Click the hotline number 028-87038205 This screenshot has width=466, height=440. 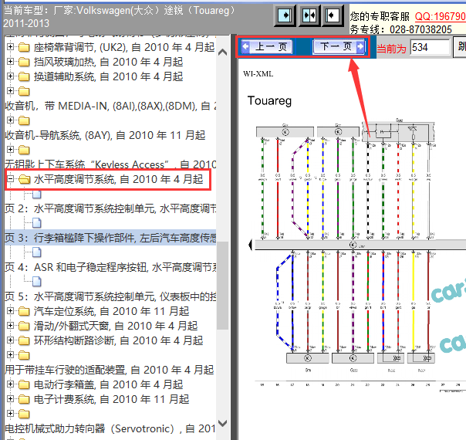pos(420,29)
